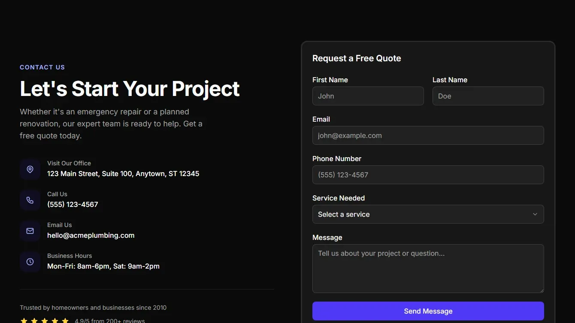
Task: Click the "Request a Free Quote" form heading
Action: (357, 58)
